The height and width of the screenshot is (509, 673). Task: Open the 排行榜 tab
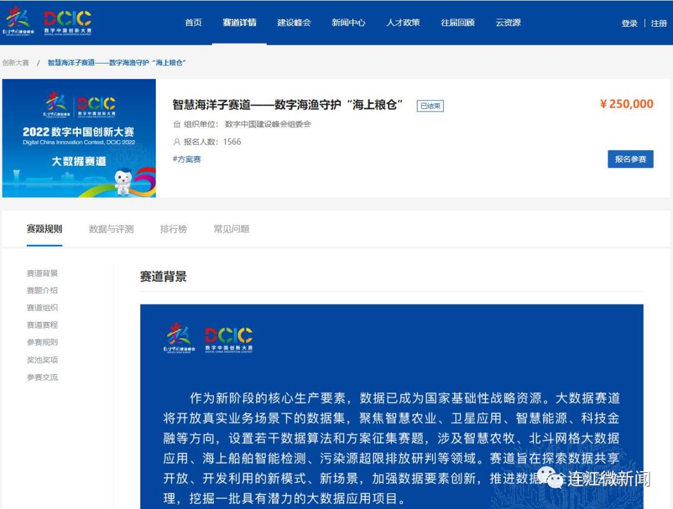point(173,229)
